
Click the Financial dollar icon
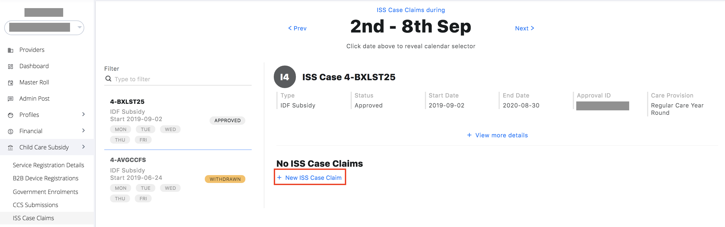coord(11,131)
